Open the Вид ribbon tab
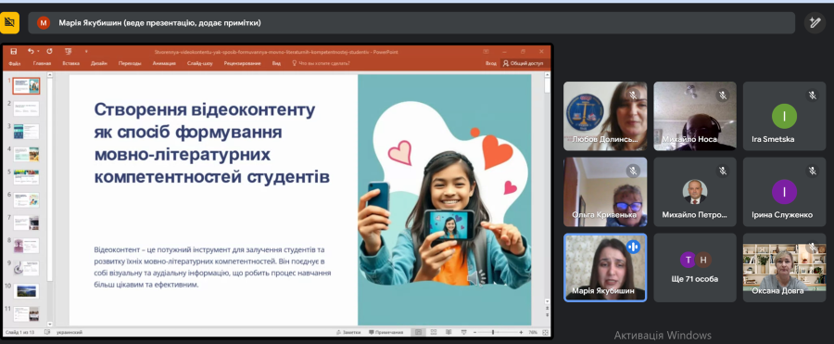This screenshot has height=344, width=834. [x=276, y=63]
